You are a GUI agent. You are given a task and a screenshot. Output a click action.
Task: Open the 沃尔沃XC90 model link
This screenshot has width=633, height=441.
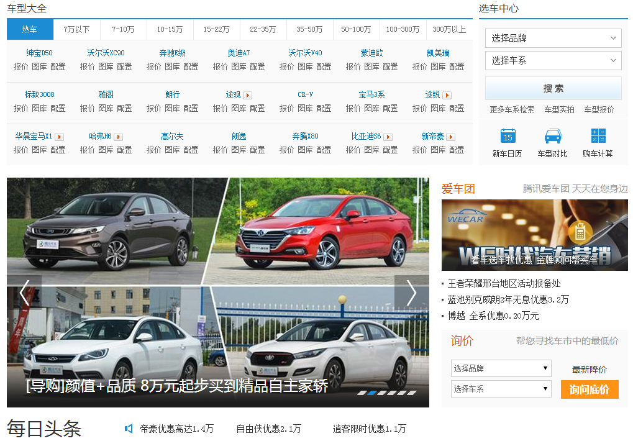[x=106, y=53]
